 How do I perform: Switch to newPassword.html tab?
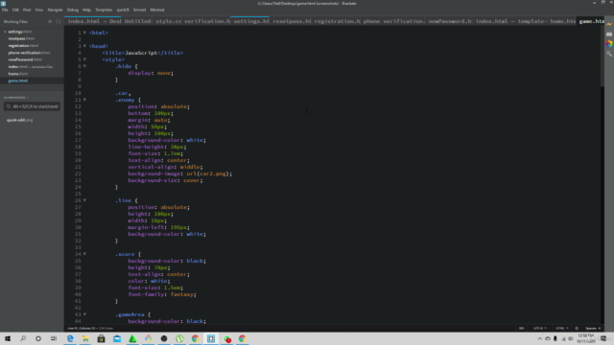pos(449,21)
